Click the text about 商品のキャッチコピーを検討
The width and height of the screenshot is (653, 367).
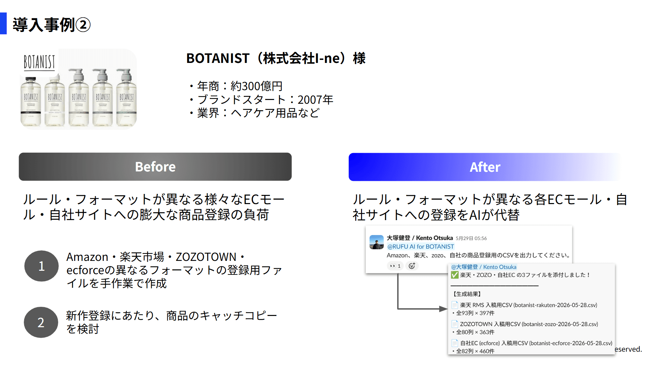coord(172,322)
